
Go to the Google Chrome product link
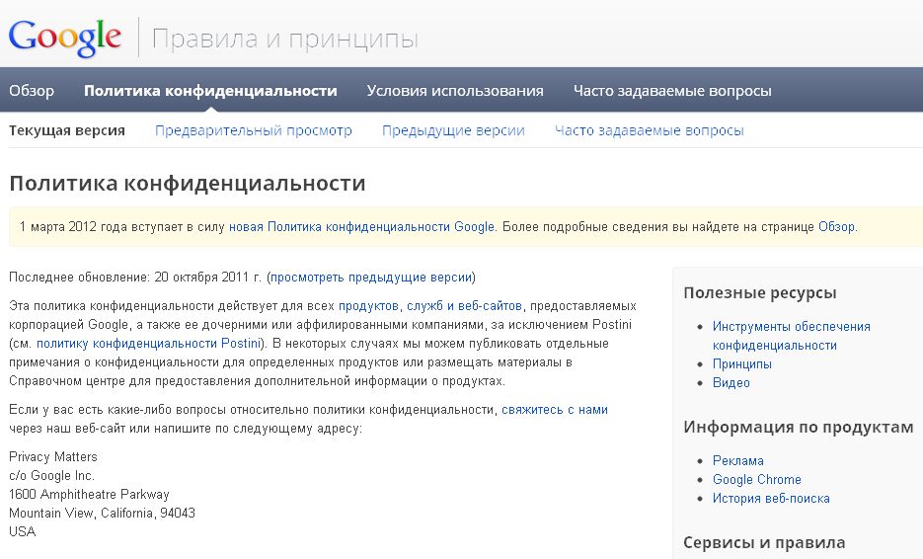tap(757, 480)
